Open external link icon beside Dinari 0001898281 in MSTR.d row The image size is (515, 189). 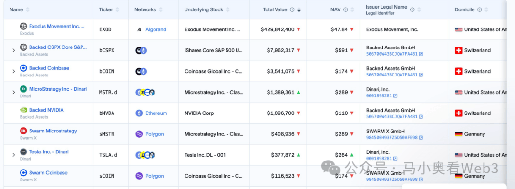395,96
